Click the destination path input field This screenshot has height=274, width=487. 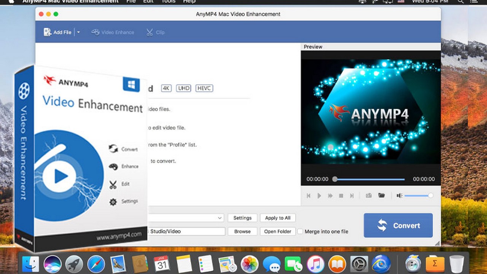point(186,231)
